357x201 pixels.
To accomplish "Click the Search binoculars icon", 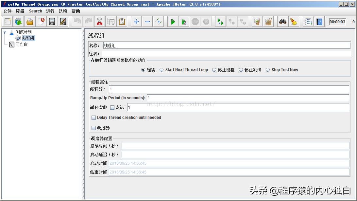I will point(283,21).
